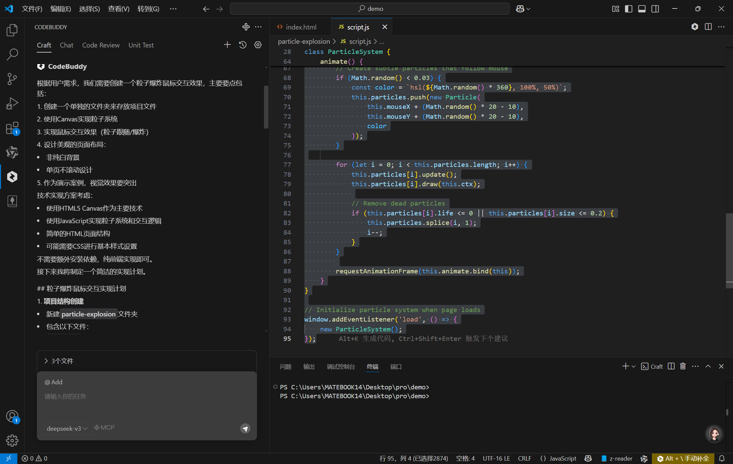Viewport: 733px width, 464px height.
Task: Click the task input field placeholder
Action: pos(65,396)
